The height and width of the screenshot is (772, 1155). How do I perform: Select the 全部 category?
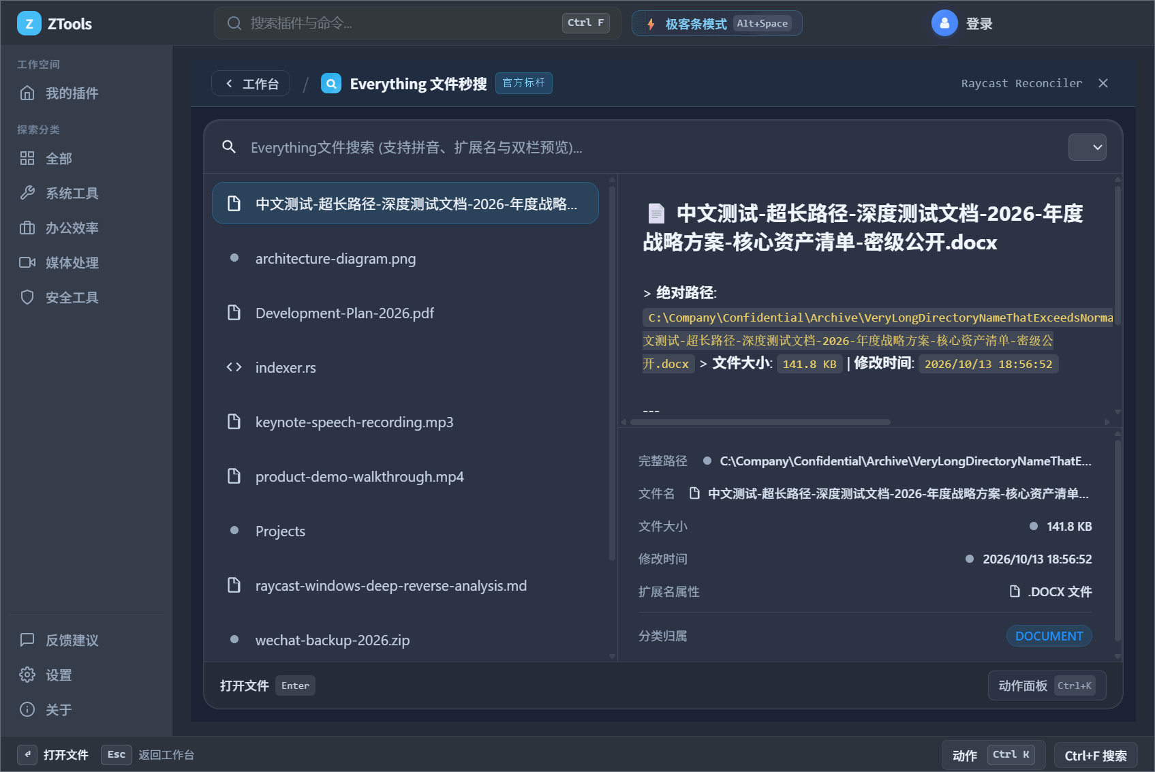click(86, 159)
